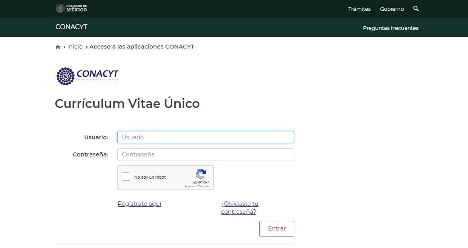Click the "Usuario:" label

pos(96,137)
